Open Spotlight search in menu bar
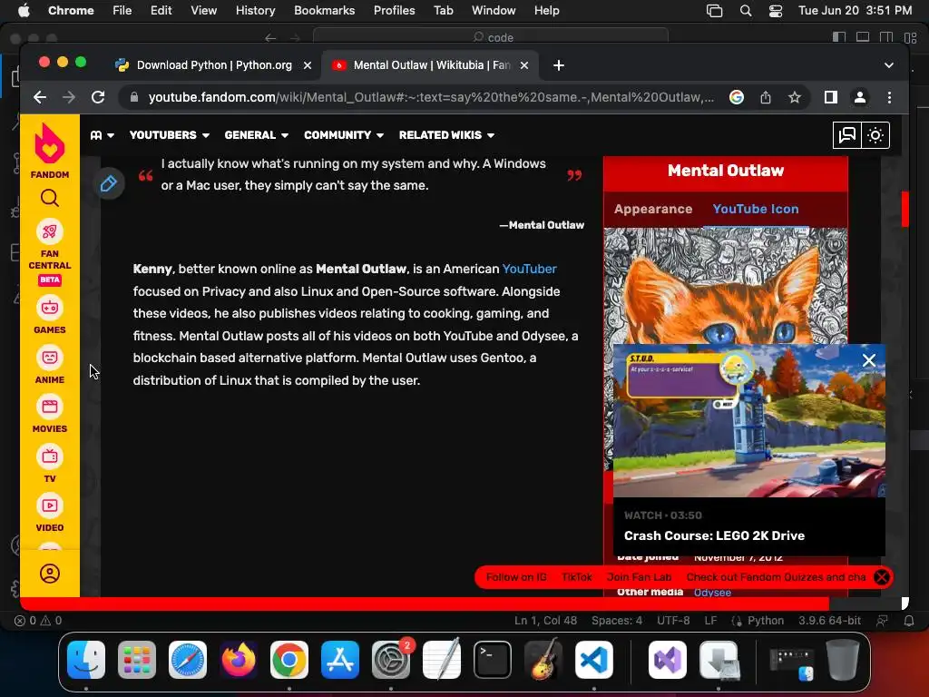Screen dimensions: 929x697 point(746,11)
